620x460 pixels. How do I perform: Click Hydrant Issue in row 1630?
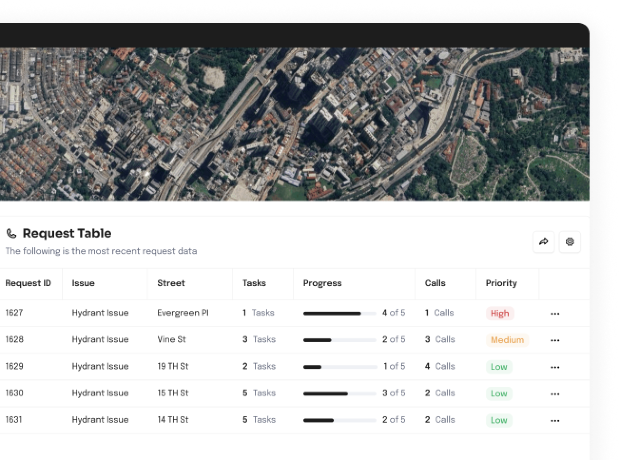click(100, 393)
